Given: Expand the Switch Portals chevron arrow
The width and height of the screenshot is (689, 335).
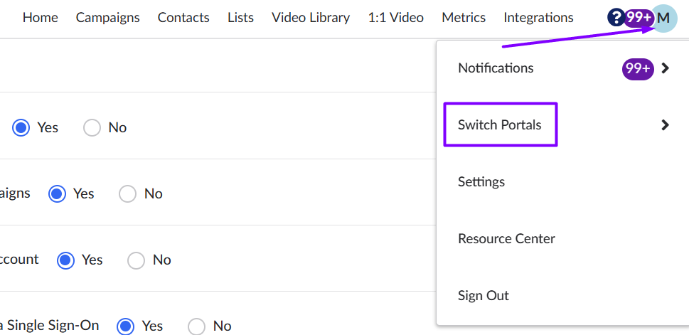Looking at the screenshot, I should coord(665,125).
